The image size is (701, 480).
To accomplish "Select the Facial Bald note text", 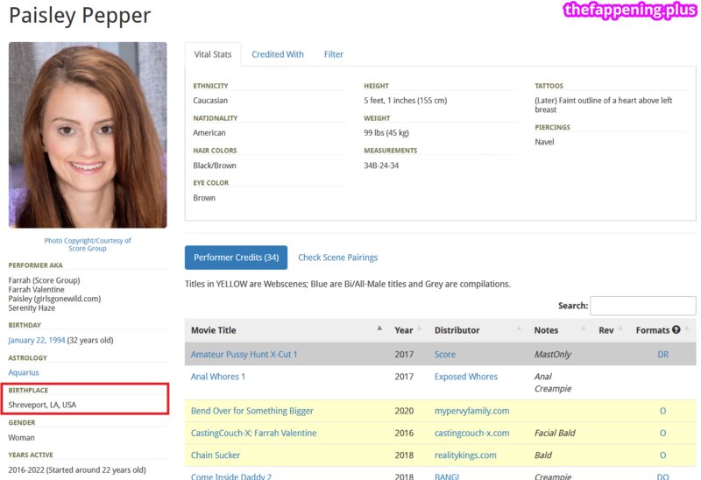I will click(555, 433).
